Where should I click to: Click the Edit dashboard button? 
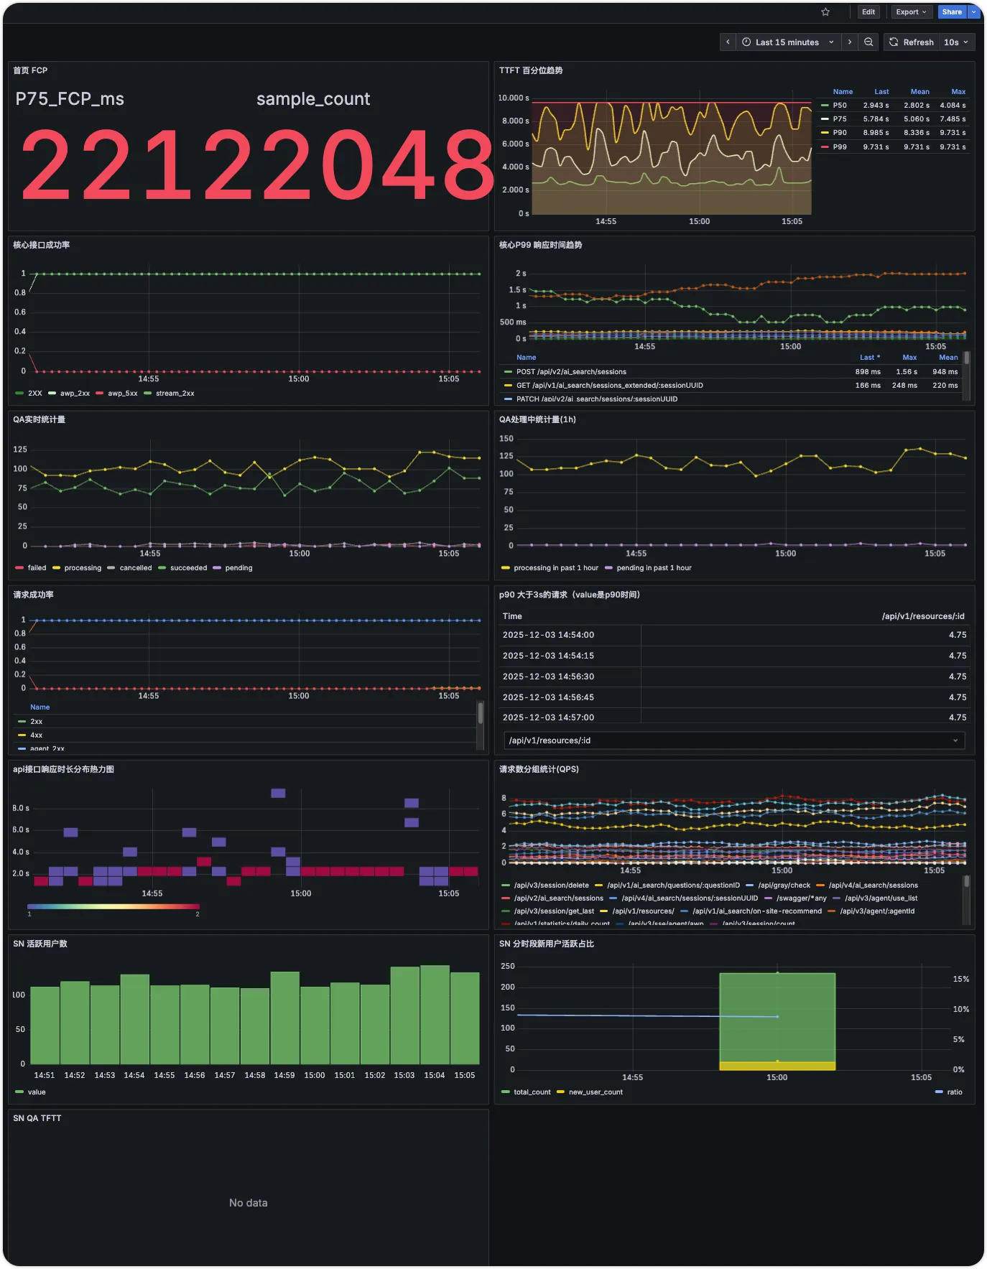point(868,12)
